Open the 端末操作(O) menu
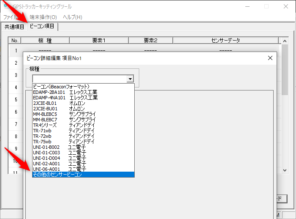296x219 pixels. pyautogui.click(x=43, y=17)
